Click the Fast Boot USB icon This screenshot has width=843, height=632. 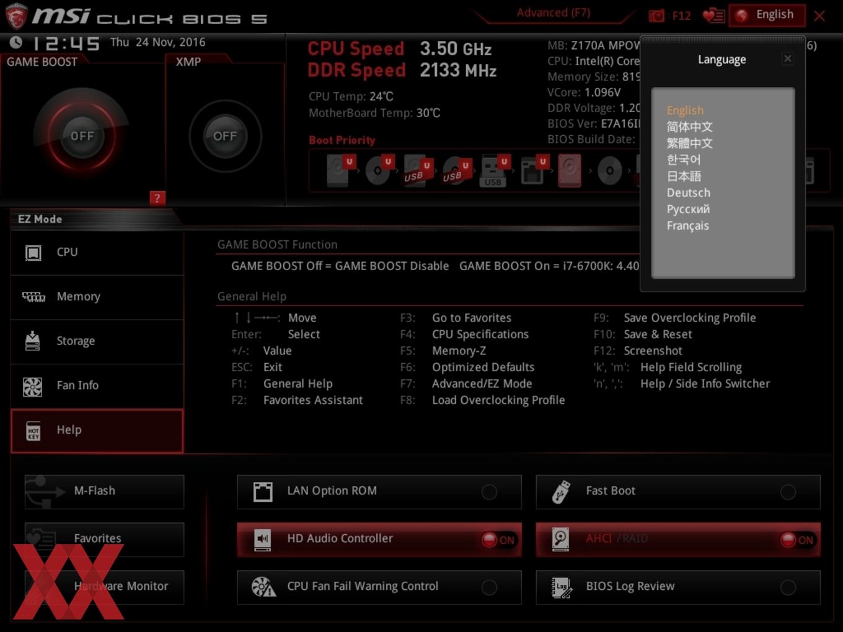561,492
